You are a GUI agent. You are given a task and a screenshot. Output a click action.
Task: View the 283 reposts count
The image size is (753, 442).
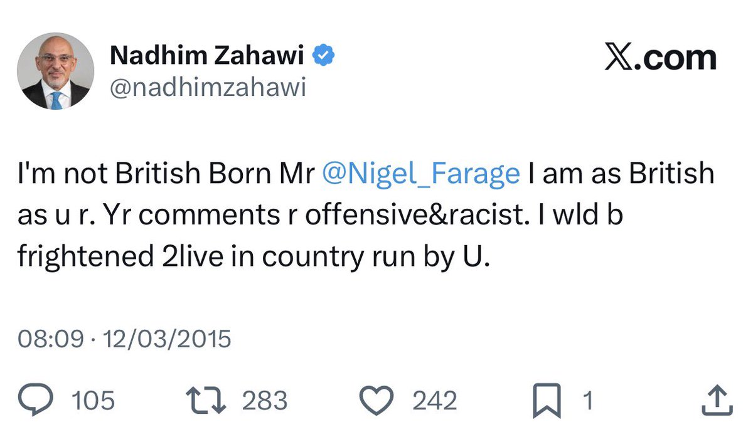tap(264, 400)
